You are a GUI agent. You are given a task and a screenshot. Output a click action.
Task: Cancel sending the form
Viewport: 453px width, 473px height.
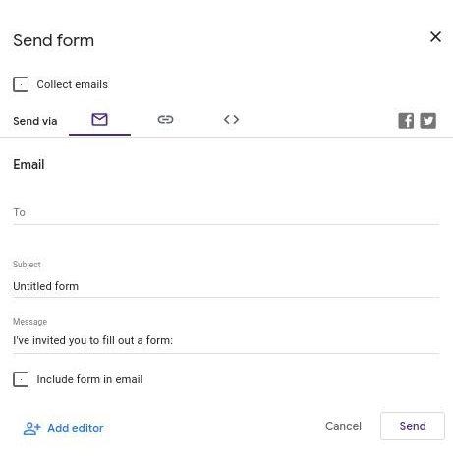(343, 426)
